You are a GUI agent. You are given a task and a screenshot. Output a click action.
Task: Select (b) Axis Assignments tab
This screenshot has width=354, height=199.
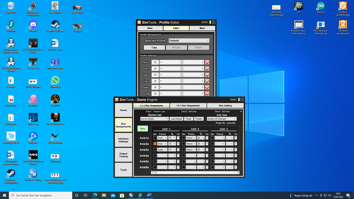pyautogui.click(x=188, y=106)
